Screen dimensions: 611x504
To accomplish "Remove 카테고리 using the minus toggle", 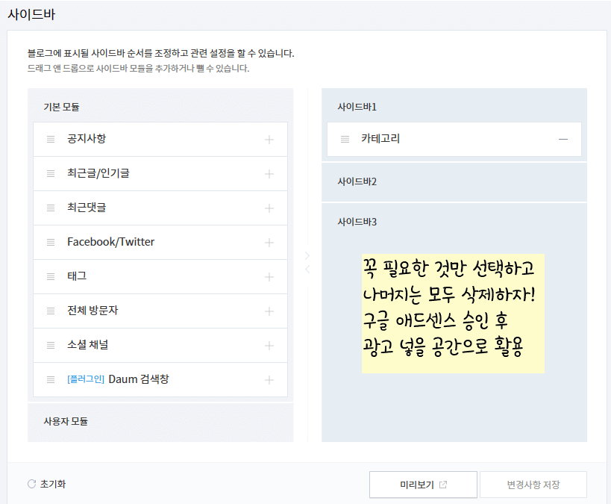I will [x=564, y=139].
